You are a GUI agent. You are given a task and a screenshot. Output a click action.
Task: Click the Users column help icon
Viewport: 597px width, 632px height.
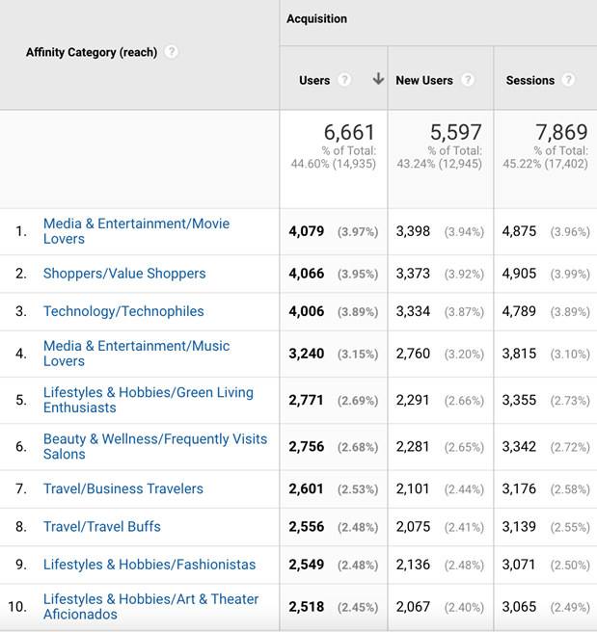344,80
